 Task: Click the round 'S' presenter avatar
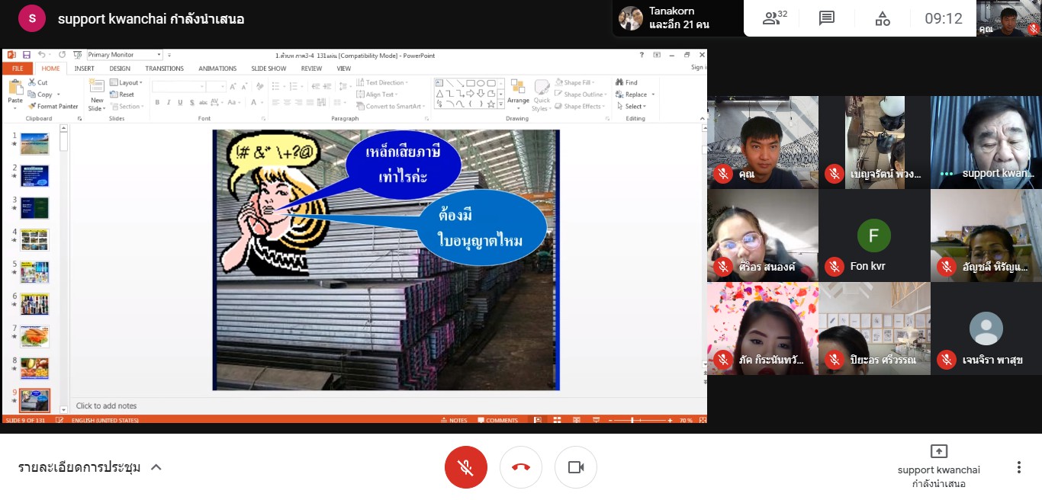click(x=32, y=18)
